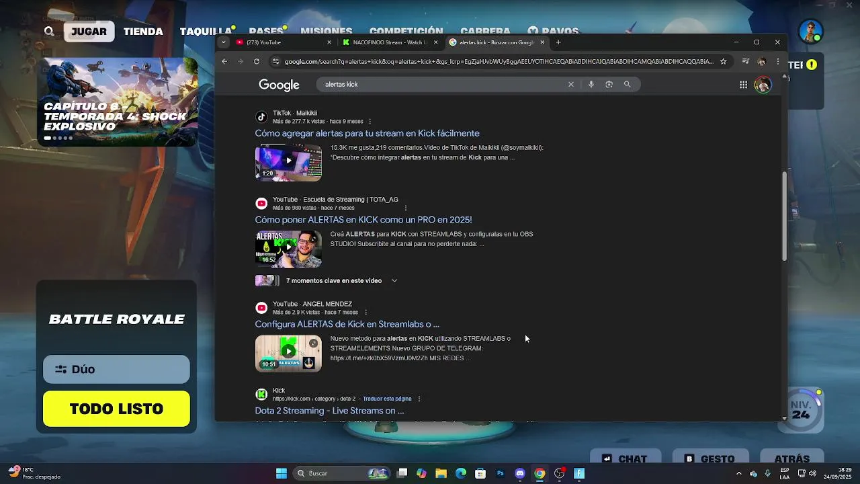
Task: Open Configura ALERTAS de Kick en Streamlabs link
Action: coord(347,324)
